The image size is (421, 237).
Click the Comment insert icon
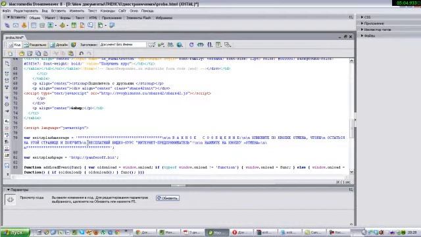click(x=90, y=25)
